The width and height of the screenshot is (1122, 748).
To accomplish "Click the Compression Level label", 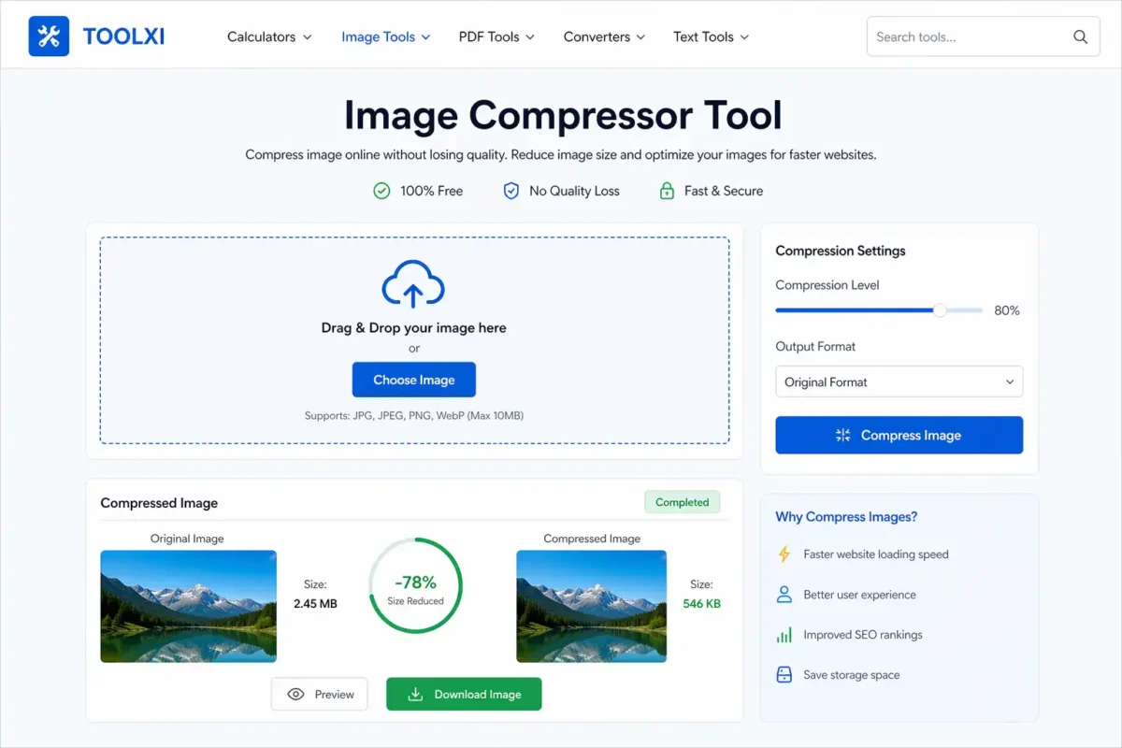I will (x=827, y=285).
